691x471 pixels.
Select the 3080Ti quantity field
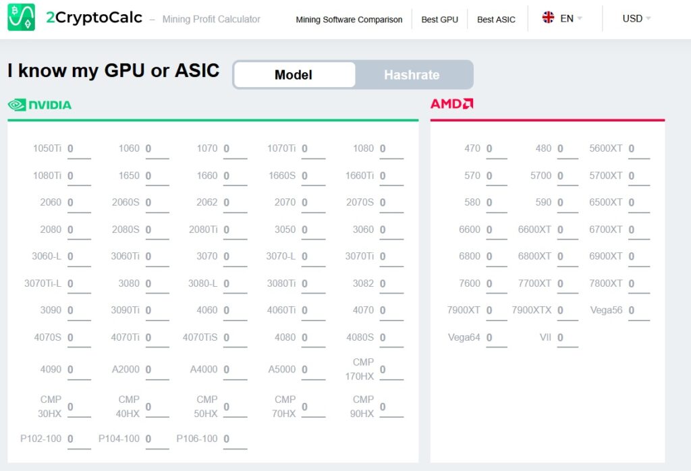[x=313, y=284]
